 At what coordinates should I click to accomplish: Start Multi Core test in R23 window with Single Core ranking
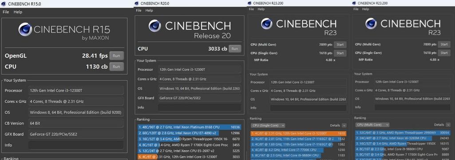point(340,45)
